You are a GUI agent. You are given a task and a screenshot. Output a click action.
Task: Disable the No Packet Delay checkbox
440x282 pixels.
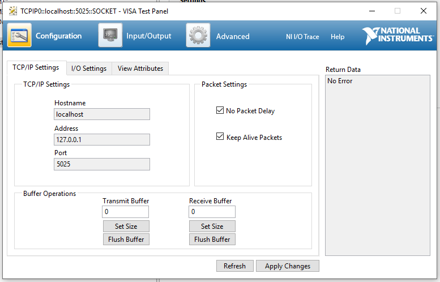tap(220, 110)
